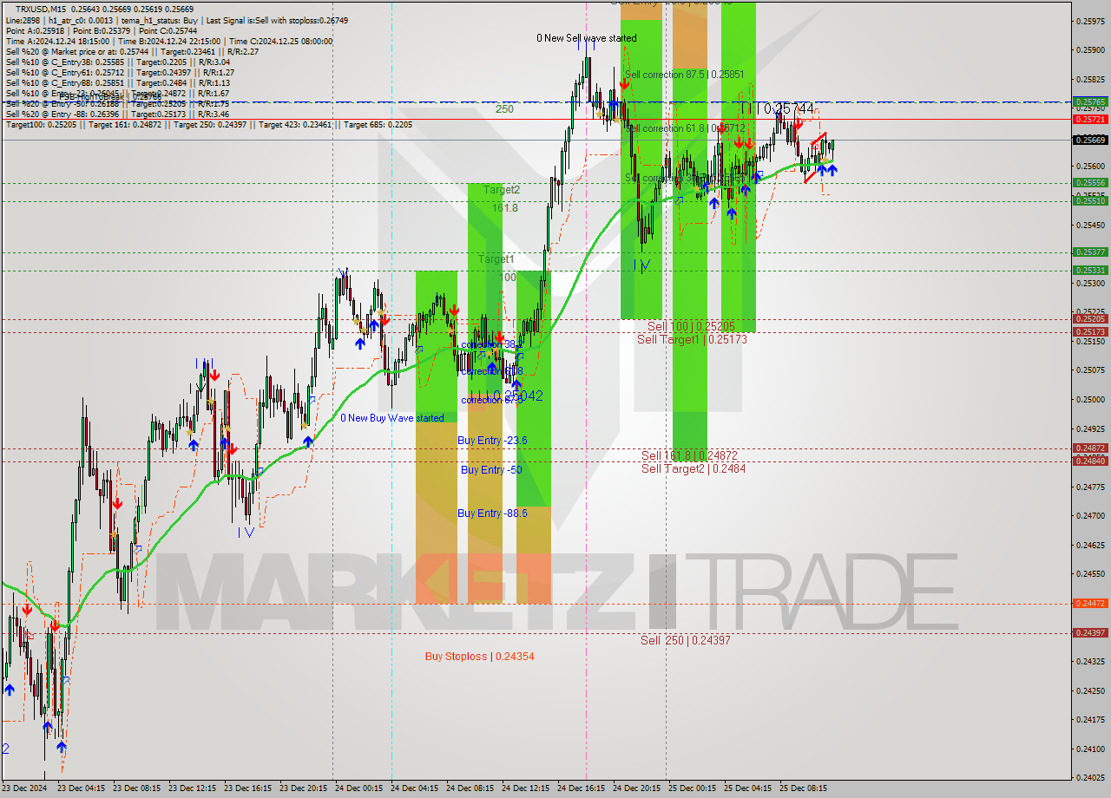Viewport: 1111px width, 798px height.
Task: Click the red 0.24397 price tag
Action: pyautogui.click(x=1090, y=632)
